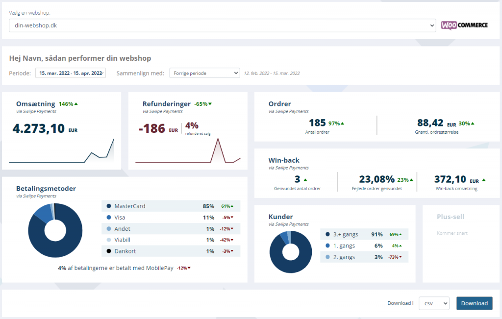The image size is (502, 319).
Task: Select the MasterCard row in payment methods
Action: (x=171, y=206)
